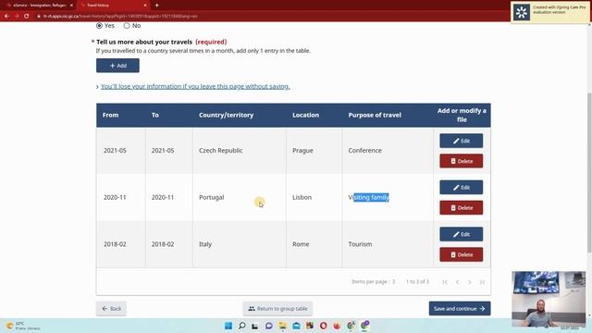Viewport: 592px width, 333px height.
Task: Select the No radio button
Action: point(127,26)
